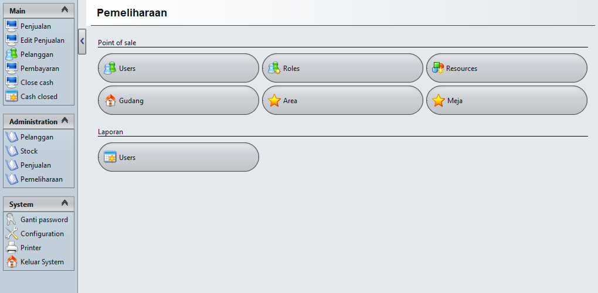598x293 pixels.
Task: Open the Users report under Laporan
Action: pos(178,157)
